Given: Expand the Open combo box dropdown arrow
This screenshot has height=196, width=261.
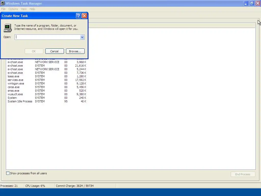Looking at the screenshot, I should click(82, 37).
